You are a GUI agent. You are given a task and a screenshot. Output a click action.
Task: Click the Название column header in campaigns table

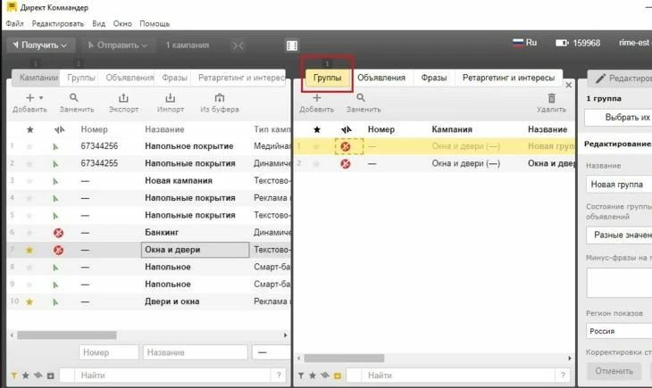pyautogui.click(x=164, y=129)
